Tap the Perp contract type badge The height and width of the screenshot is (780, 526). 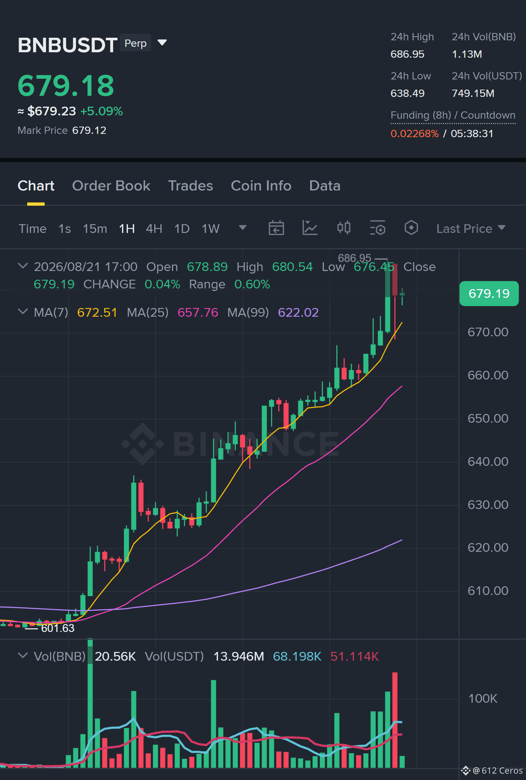(136, 43)
